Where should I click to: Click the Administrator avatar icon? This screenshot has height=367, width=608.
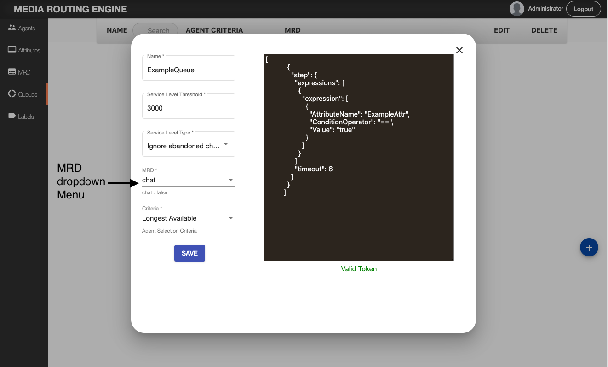(517, 9)
